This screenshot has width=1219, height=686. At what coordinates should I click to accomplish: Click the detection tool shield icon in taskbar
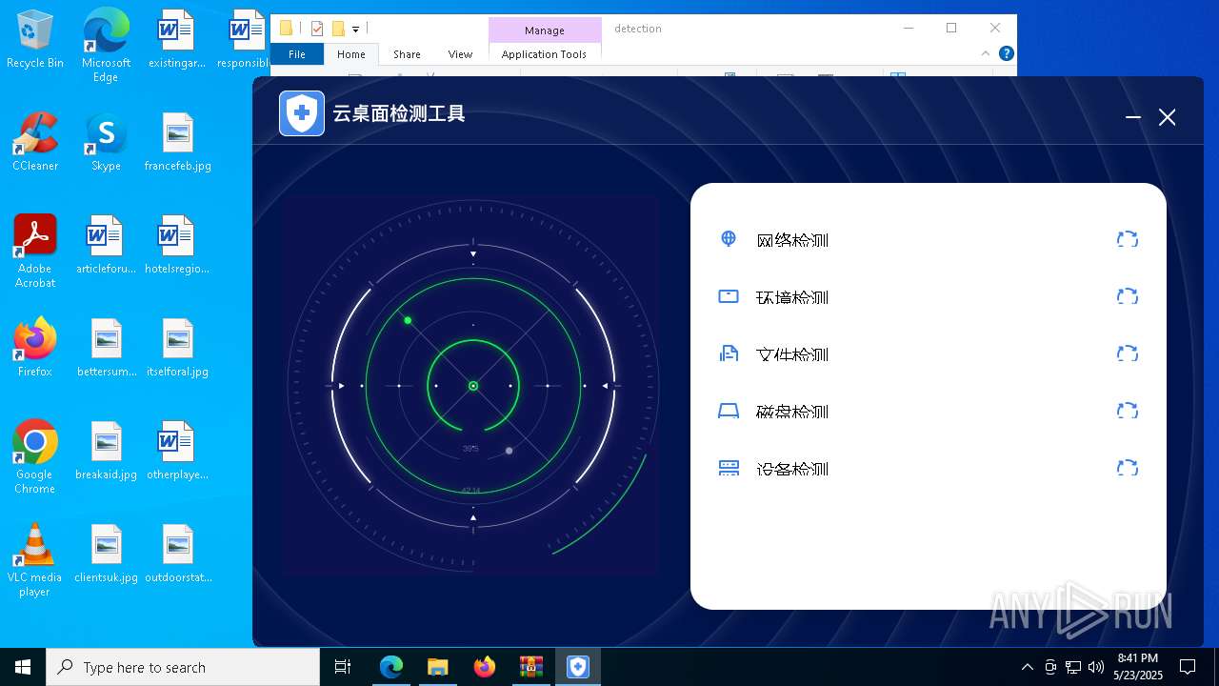(578, 667)
